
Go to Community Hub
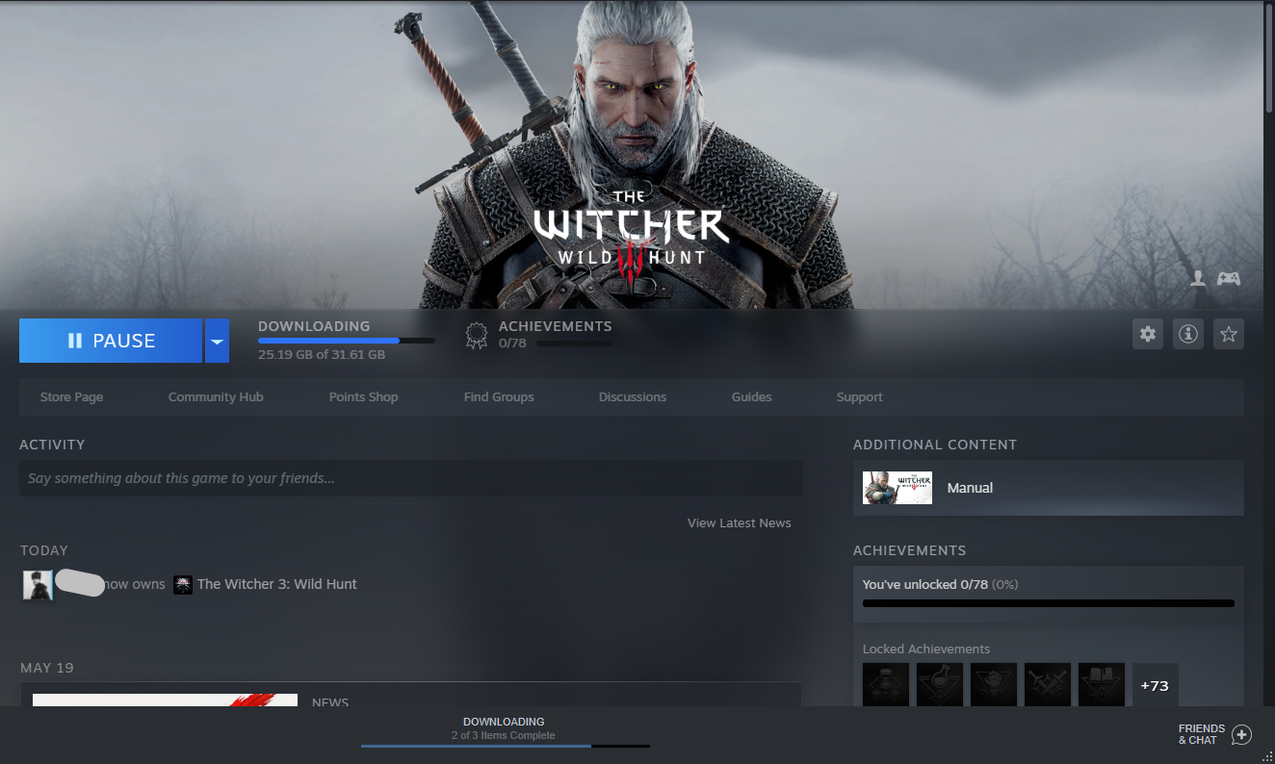coord(216,397)
